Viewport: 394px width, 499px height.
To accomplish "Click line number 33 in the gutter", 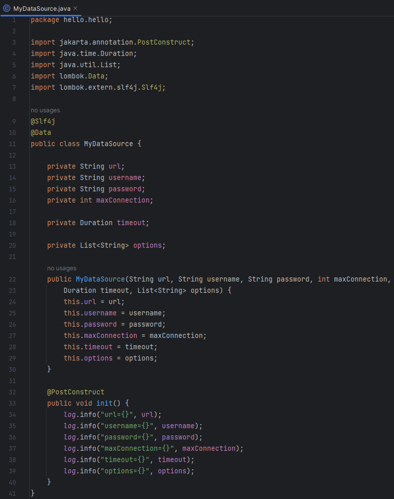I will tap(12, 404).
